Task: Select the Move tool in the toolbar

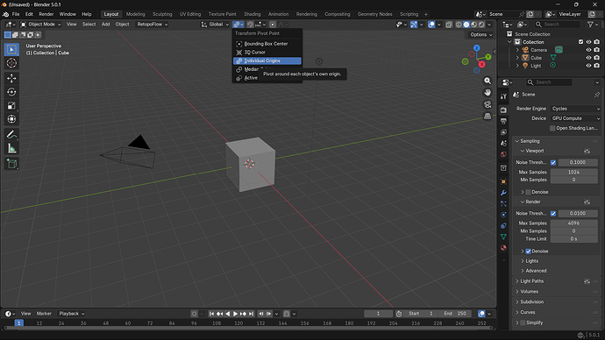Action: point(11,78)
